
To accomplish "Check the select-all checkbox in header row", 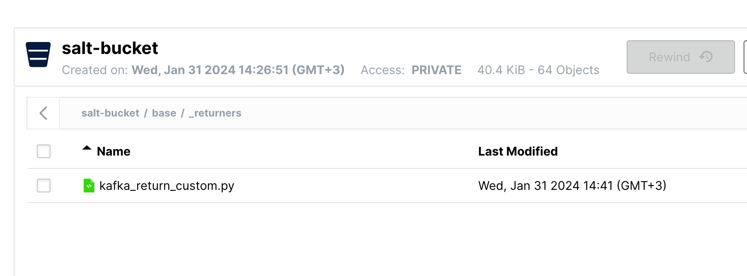I will pos(44,151).
